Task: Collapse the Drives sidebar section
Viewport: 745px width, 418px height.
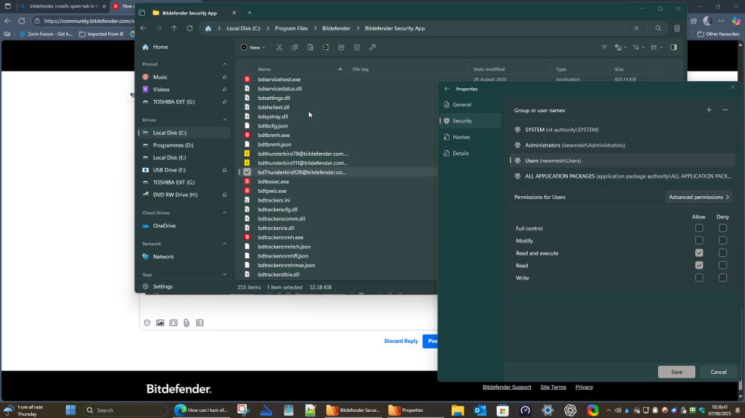Action: tap(225, 120)
